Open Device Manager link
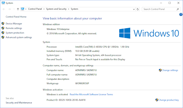This screenshot has width=183, height=108. click(x=14, y=24)
